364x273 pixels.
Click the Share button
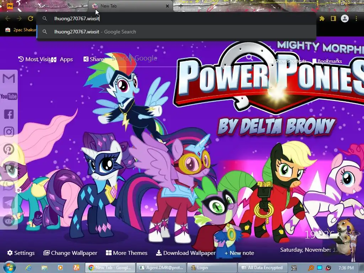click(x=93, y=59)
